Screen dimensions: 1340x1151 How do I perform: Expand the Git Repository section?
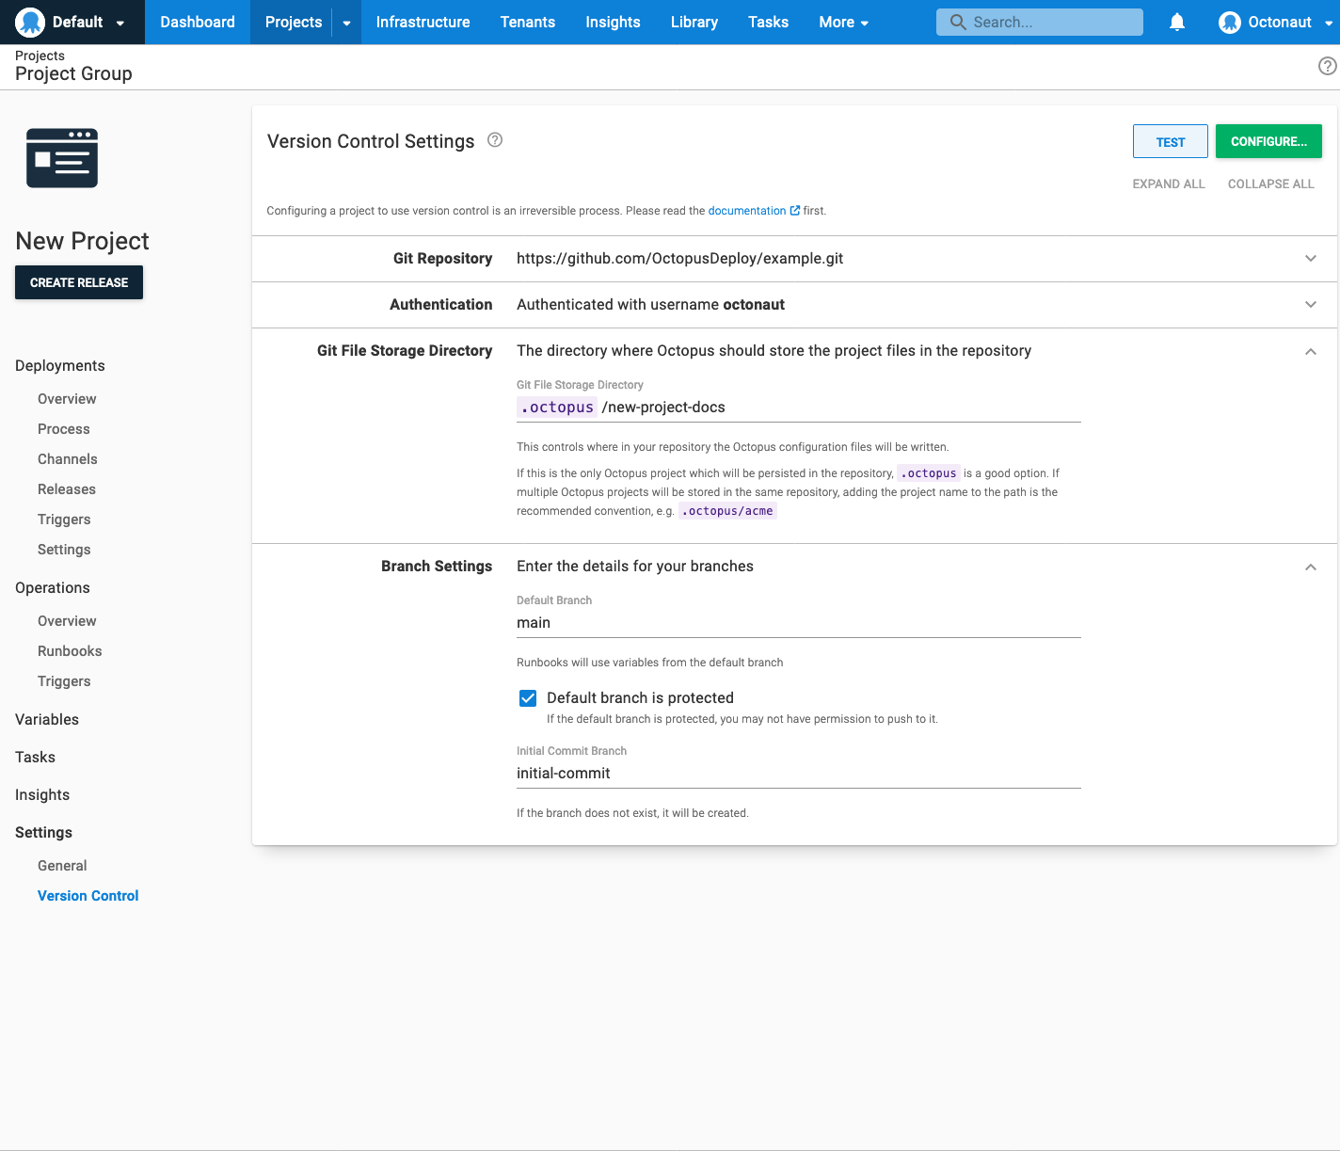[x=1310, y=258]
